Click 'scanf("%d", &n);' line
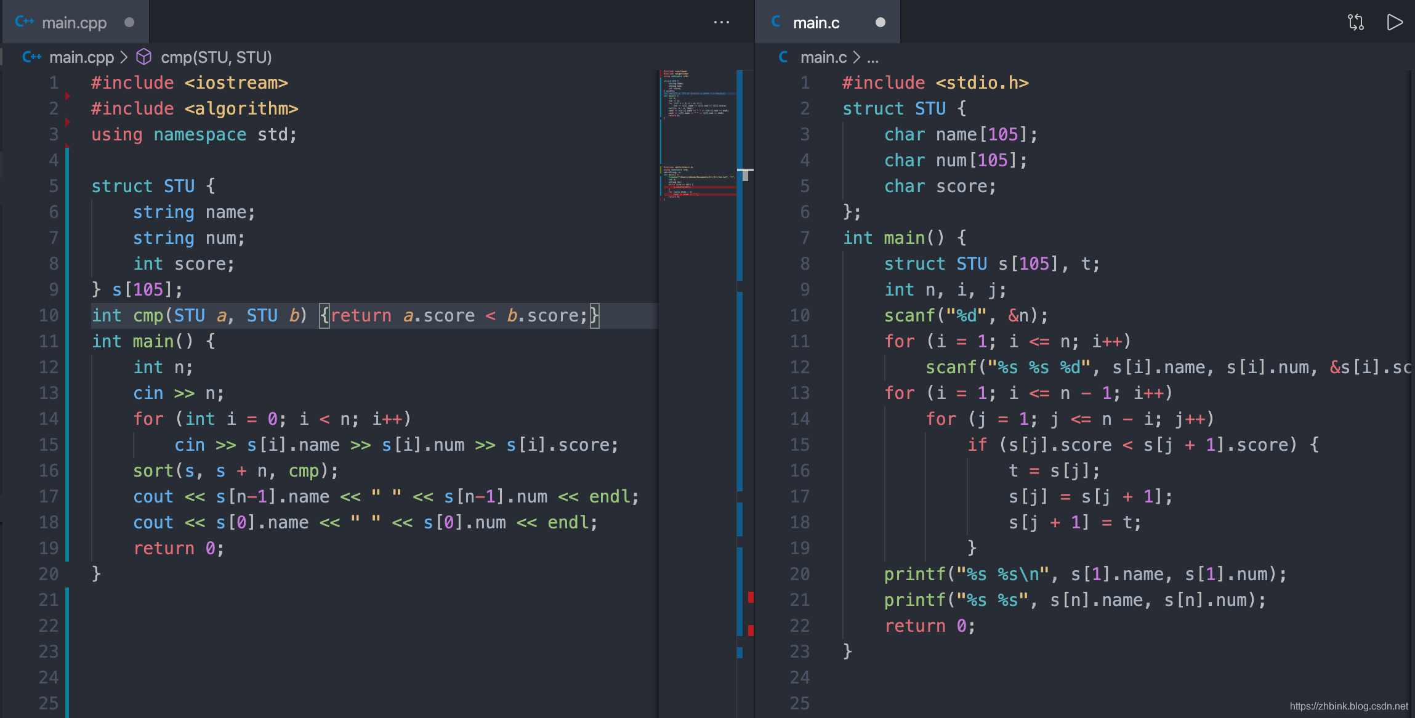Viewport: 1415px width, 718px height. click(966, 315)
